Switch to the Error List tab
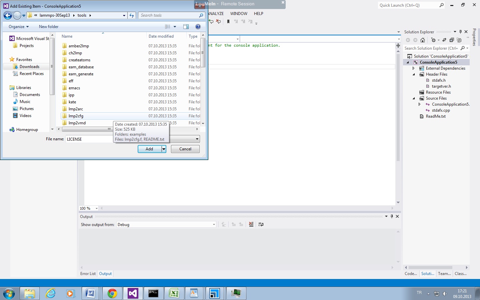 tap(88, 274)
